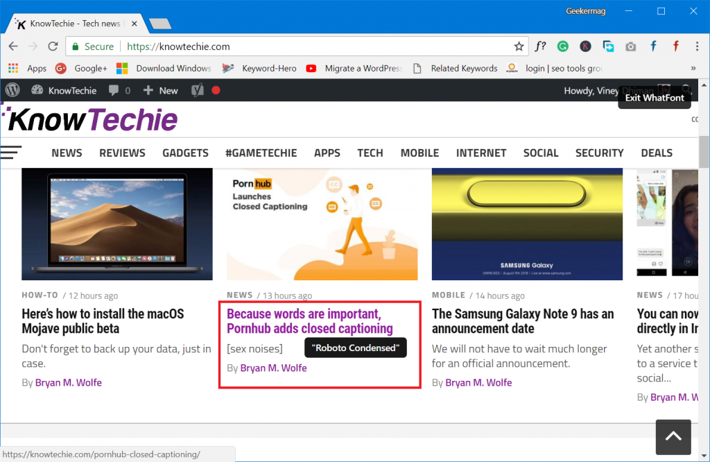
Task: Open the login seo tools bookmark
Action: pyautogui.click(x=554, y=69)
